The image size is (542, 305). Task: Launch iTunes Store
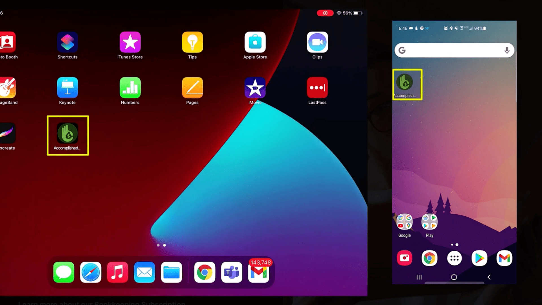click(130, 42)
